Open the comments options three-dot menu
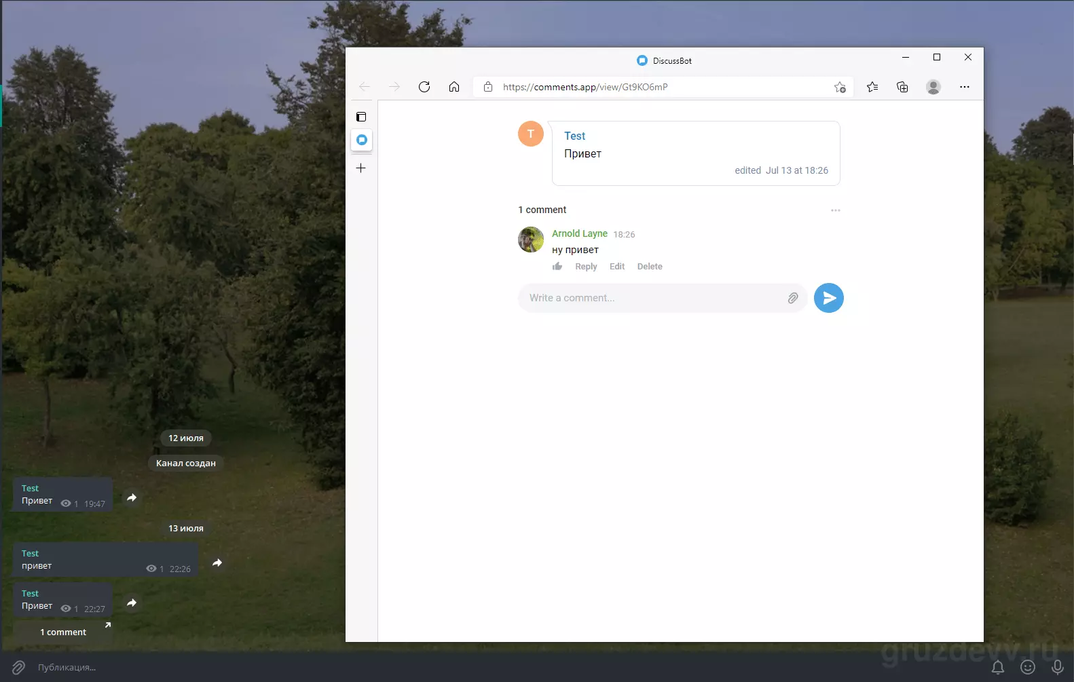 click(x=836, y=210)
